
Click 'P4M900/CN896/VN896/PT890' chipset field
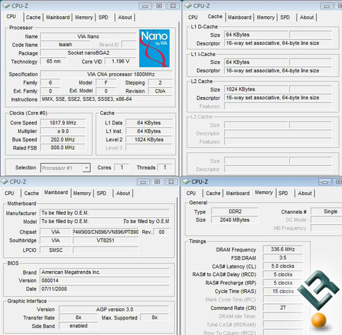point(106,232)
